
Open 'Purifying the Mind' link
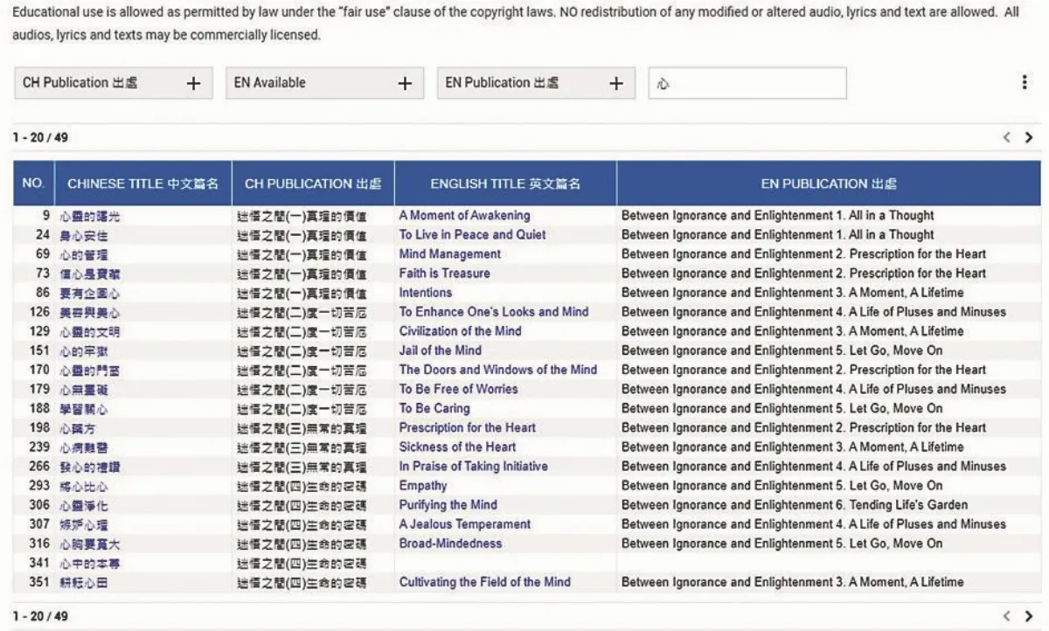click(x=448, y=504)
